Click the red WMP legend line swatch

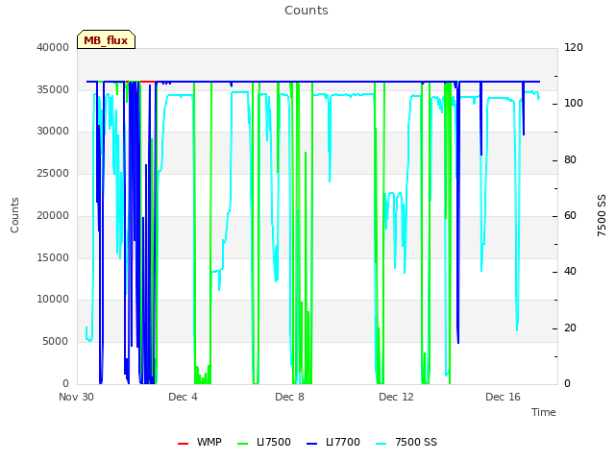click(183, 444)
